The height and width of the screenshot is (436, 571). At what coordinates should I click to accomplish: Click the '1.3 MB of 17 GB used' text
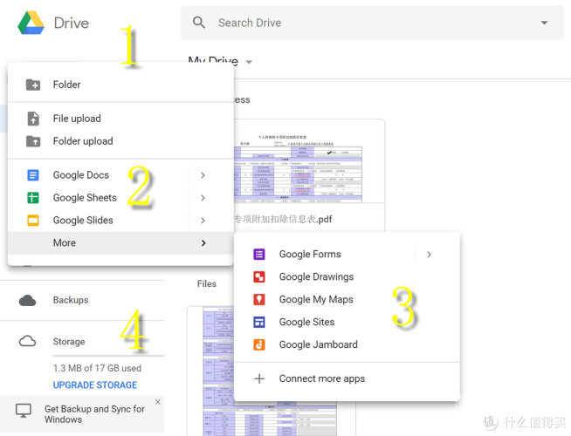(97, 368)
